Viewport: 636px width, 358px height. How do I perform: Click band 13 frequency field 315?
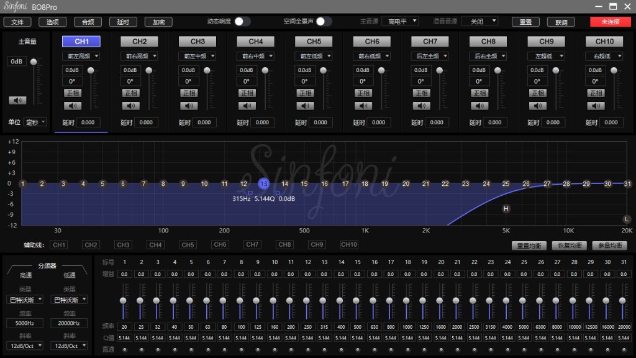coord(324,327)
